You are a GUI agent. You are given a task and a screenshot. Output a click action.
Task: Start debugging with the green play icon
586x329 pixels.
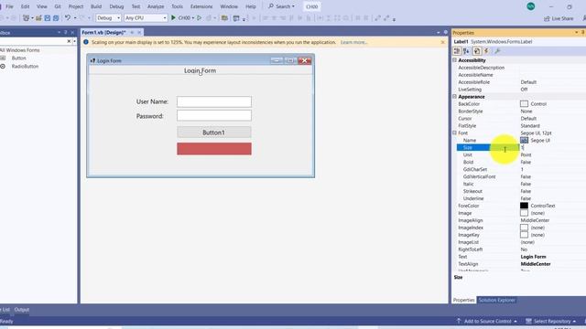pos(173,17)
